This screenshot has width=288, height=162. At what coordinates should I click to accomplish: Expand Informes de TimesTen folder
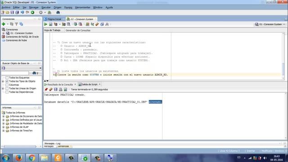point(3,130)
